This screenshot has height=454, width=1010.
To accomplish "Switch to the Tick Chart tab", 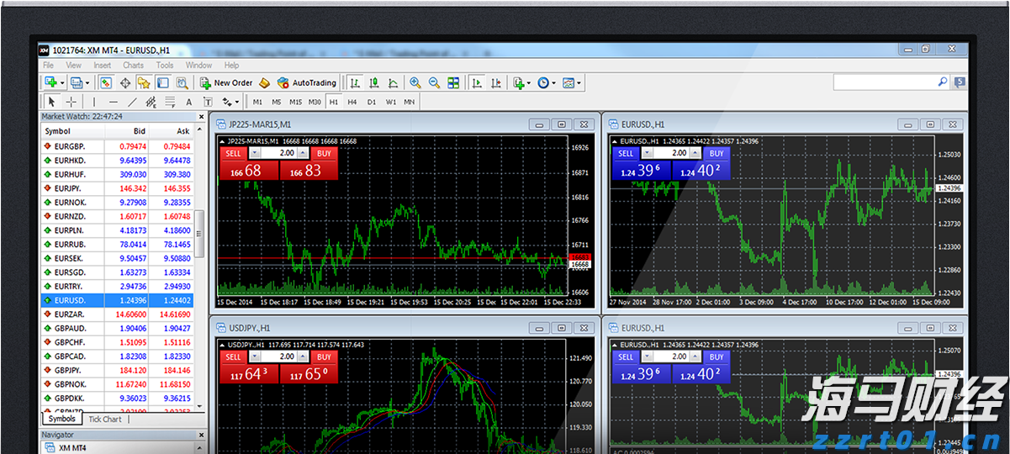I will pos(105,419).
